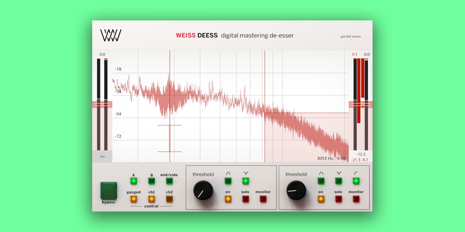Click the second band horizontal threshold line
Viewport: 465px width, 232px height.
tap(306, 113)
